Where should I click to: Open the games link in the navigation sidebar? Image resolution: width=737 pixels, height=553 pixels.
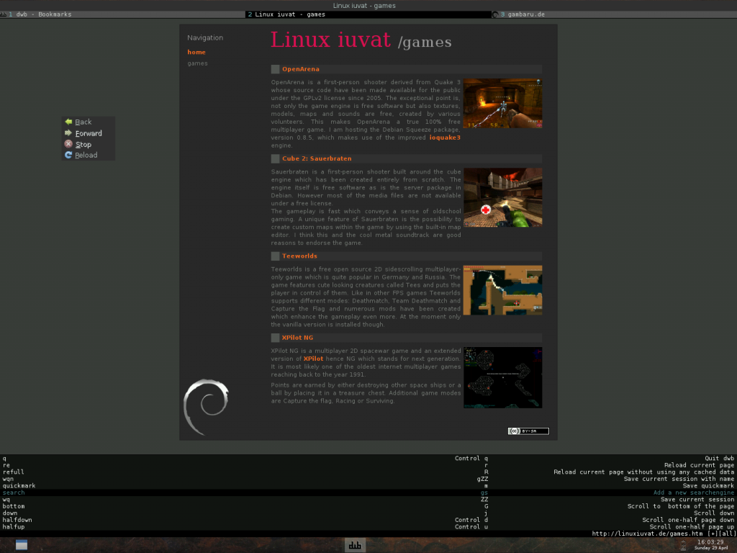(x=196, y=63)
